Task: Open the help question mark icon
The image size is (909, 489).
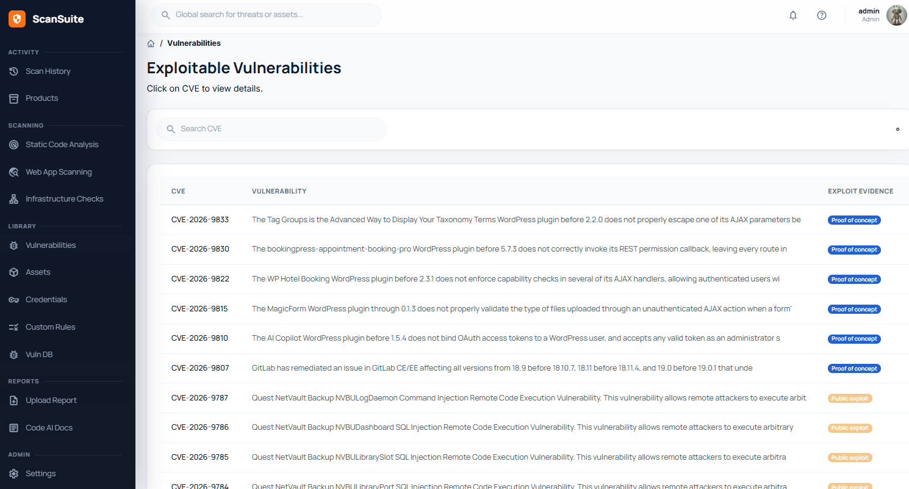Action: tap(822, 15)
